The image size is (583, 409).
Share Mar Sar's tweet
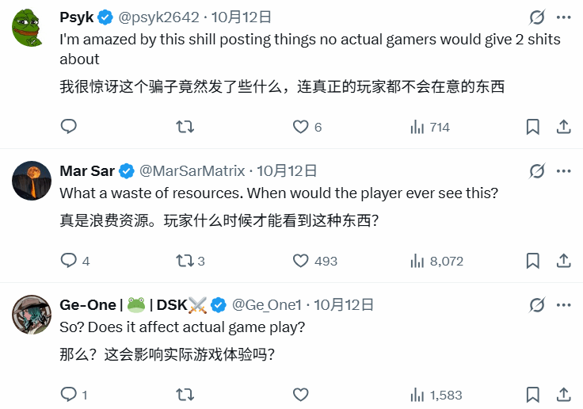[563, 261]
